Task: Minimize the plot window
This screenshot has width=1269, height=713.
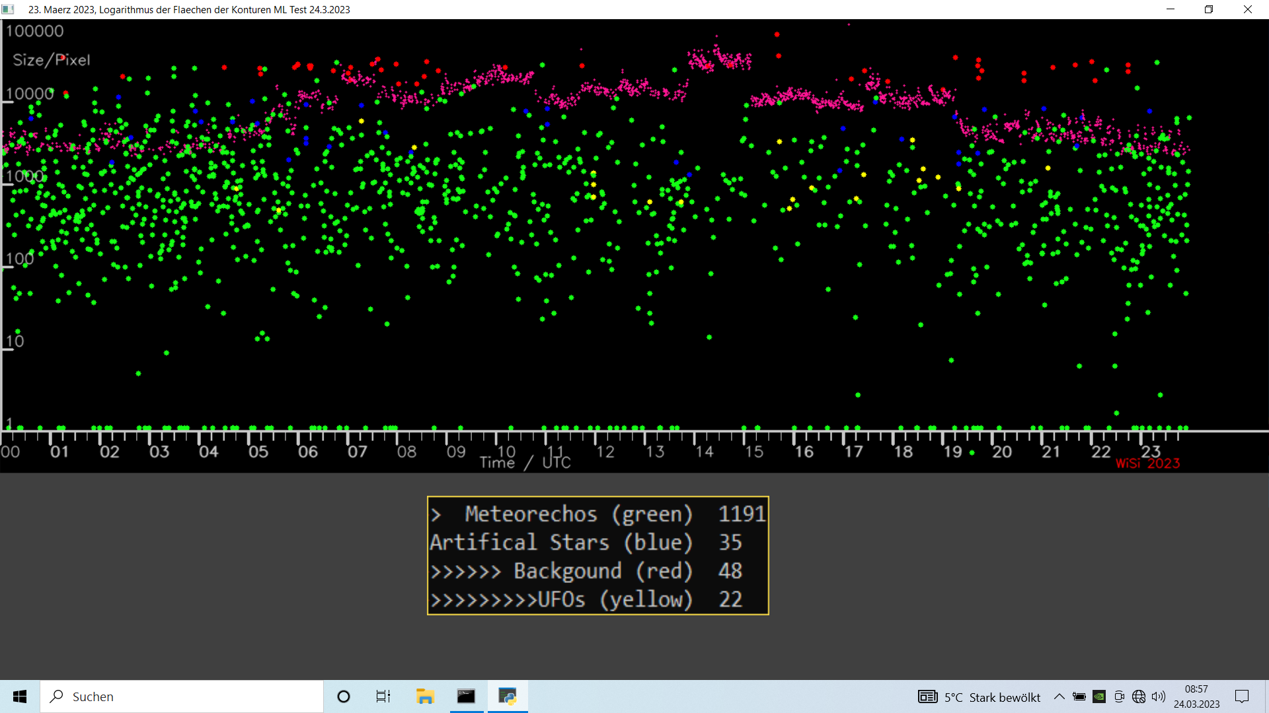Action: pyautogui.click(x=1171, y=9)
